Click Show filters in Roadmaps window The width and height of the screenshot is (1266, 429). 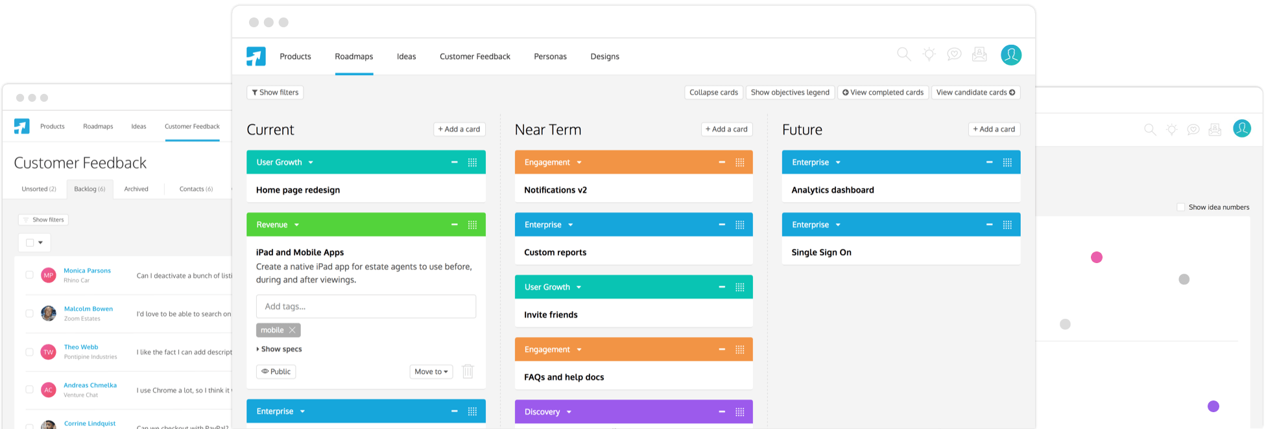click(x=275, y=93)
